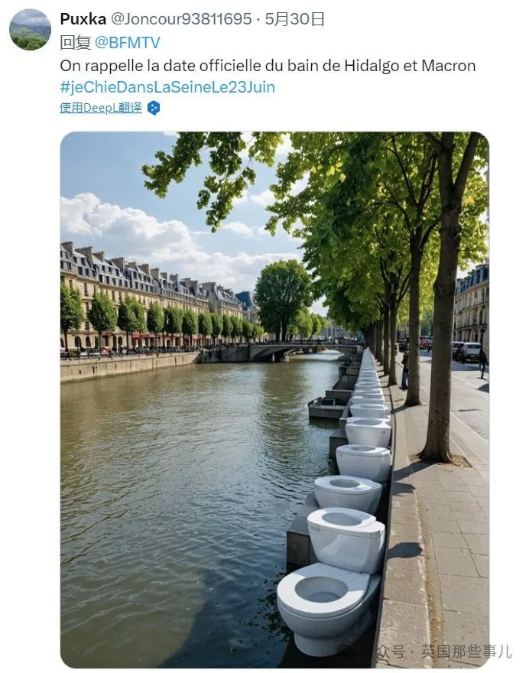Click the stone bridge in the photo
Screen dimensions: 529x673
(275, 352)
